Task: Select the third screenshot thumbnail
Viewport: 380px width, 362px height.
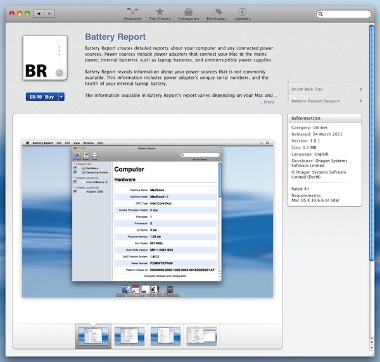Action: point(165,336)
